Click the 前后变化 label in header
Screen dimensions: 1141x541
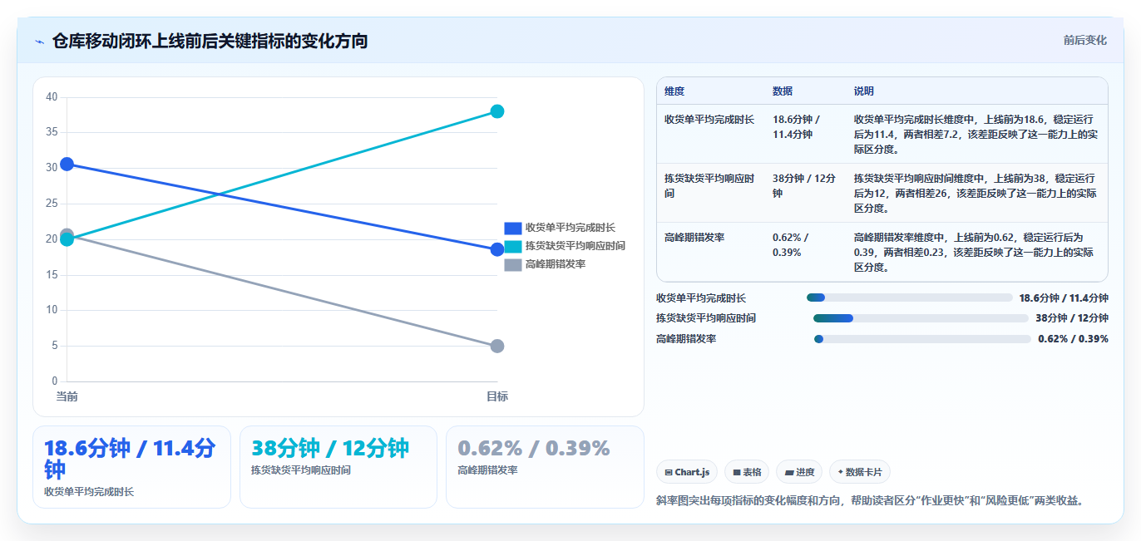point(1085,40)
